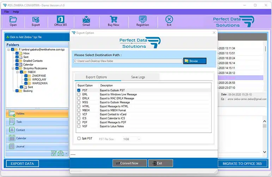Collapse the INBOX subfolder tree node
The image size is (272, 177).
(17, 72)
